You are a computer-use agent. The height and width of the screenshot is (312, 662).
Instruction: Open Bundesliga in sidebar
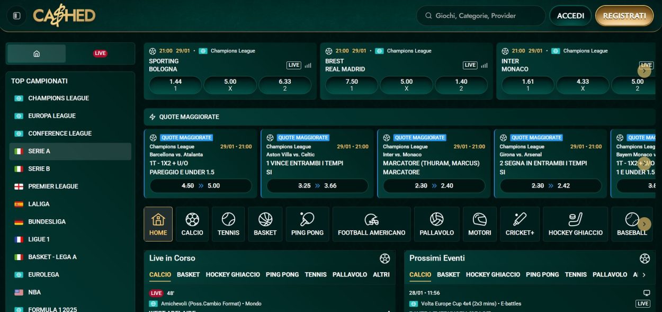[70, 221]
